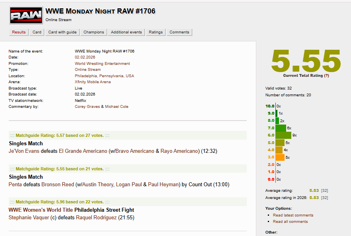Viewport: 351px width, 236px height.
Task: Open the Comments tab
Action: coord(179,32)
